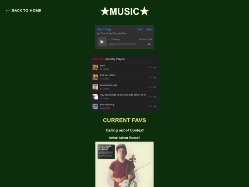Click the Arthur Russell album cover
This screenshot has height=187, width=249.
point(125,164)
